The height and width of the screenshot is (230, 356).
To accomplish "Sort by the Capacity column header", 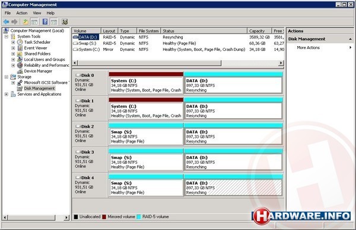I will pos(259,31).
